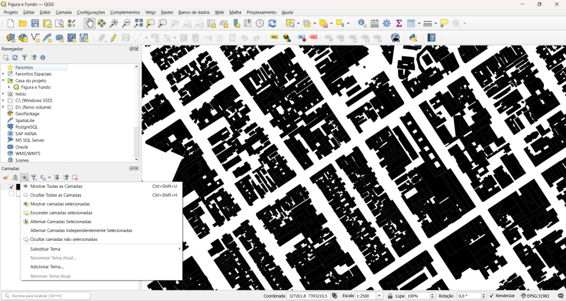Expand the C:\ (Windows-SSD) drive node
The height and width of the screenshot is (301, 566).
[3, 101]
